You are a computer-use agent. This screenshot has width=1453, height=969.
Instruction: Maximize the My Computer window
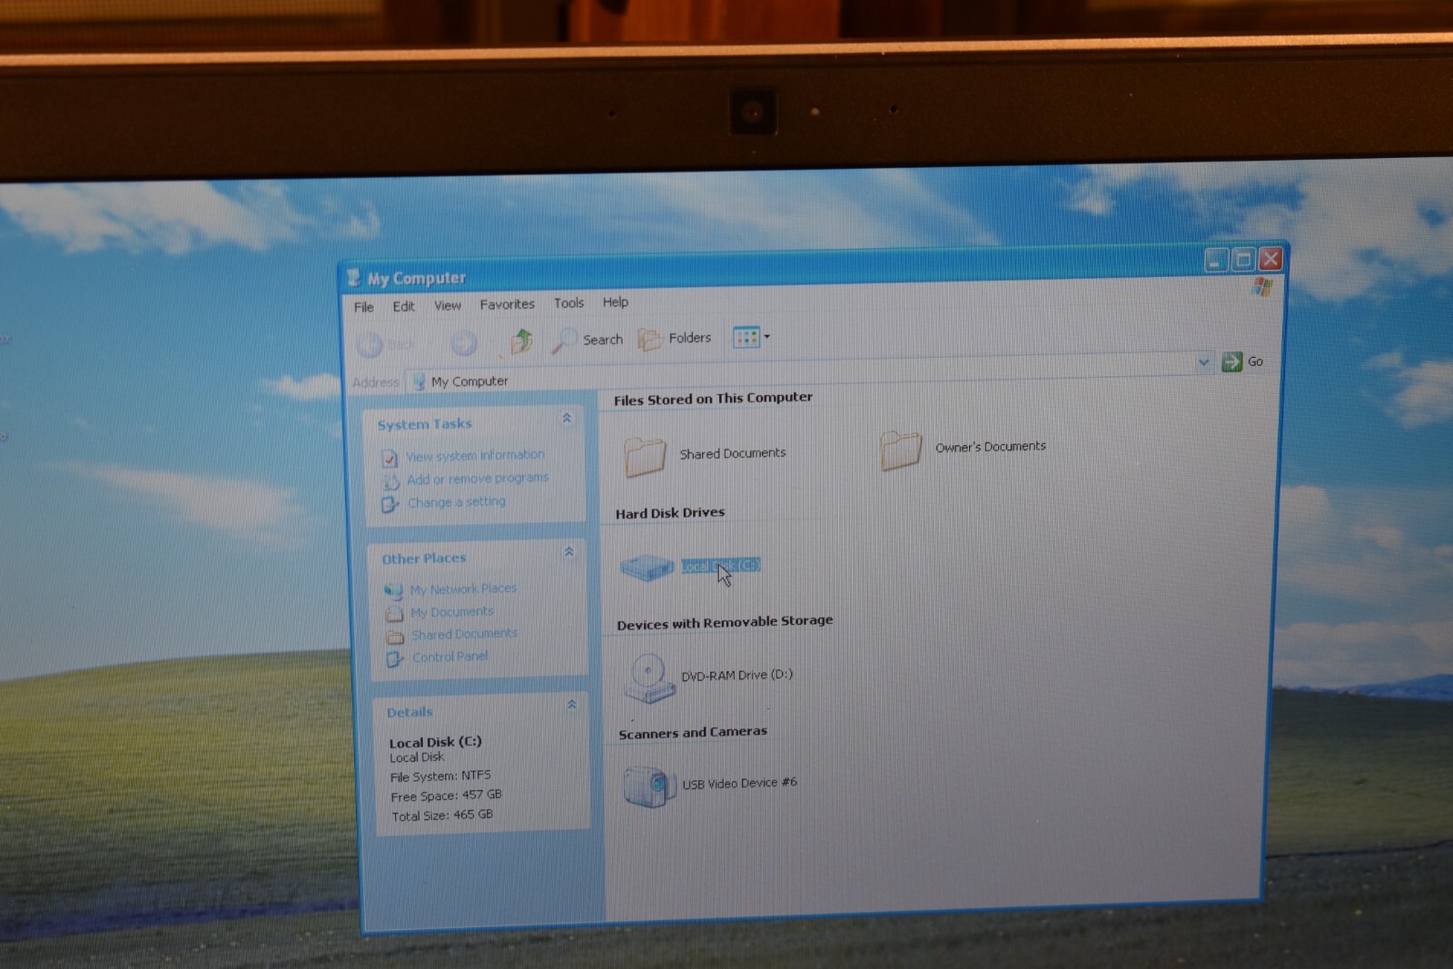1243,261
